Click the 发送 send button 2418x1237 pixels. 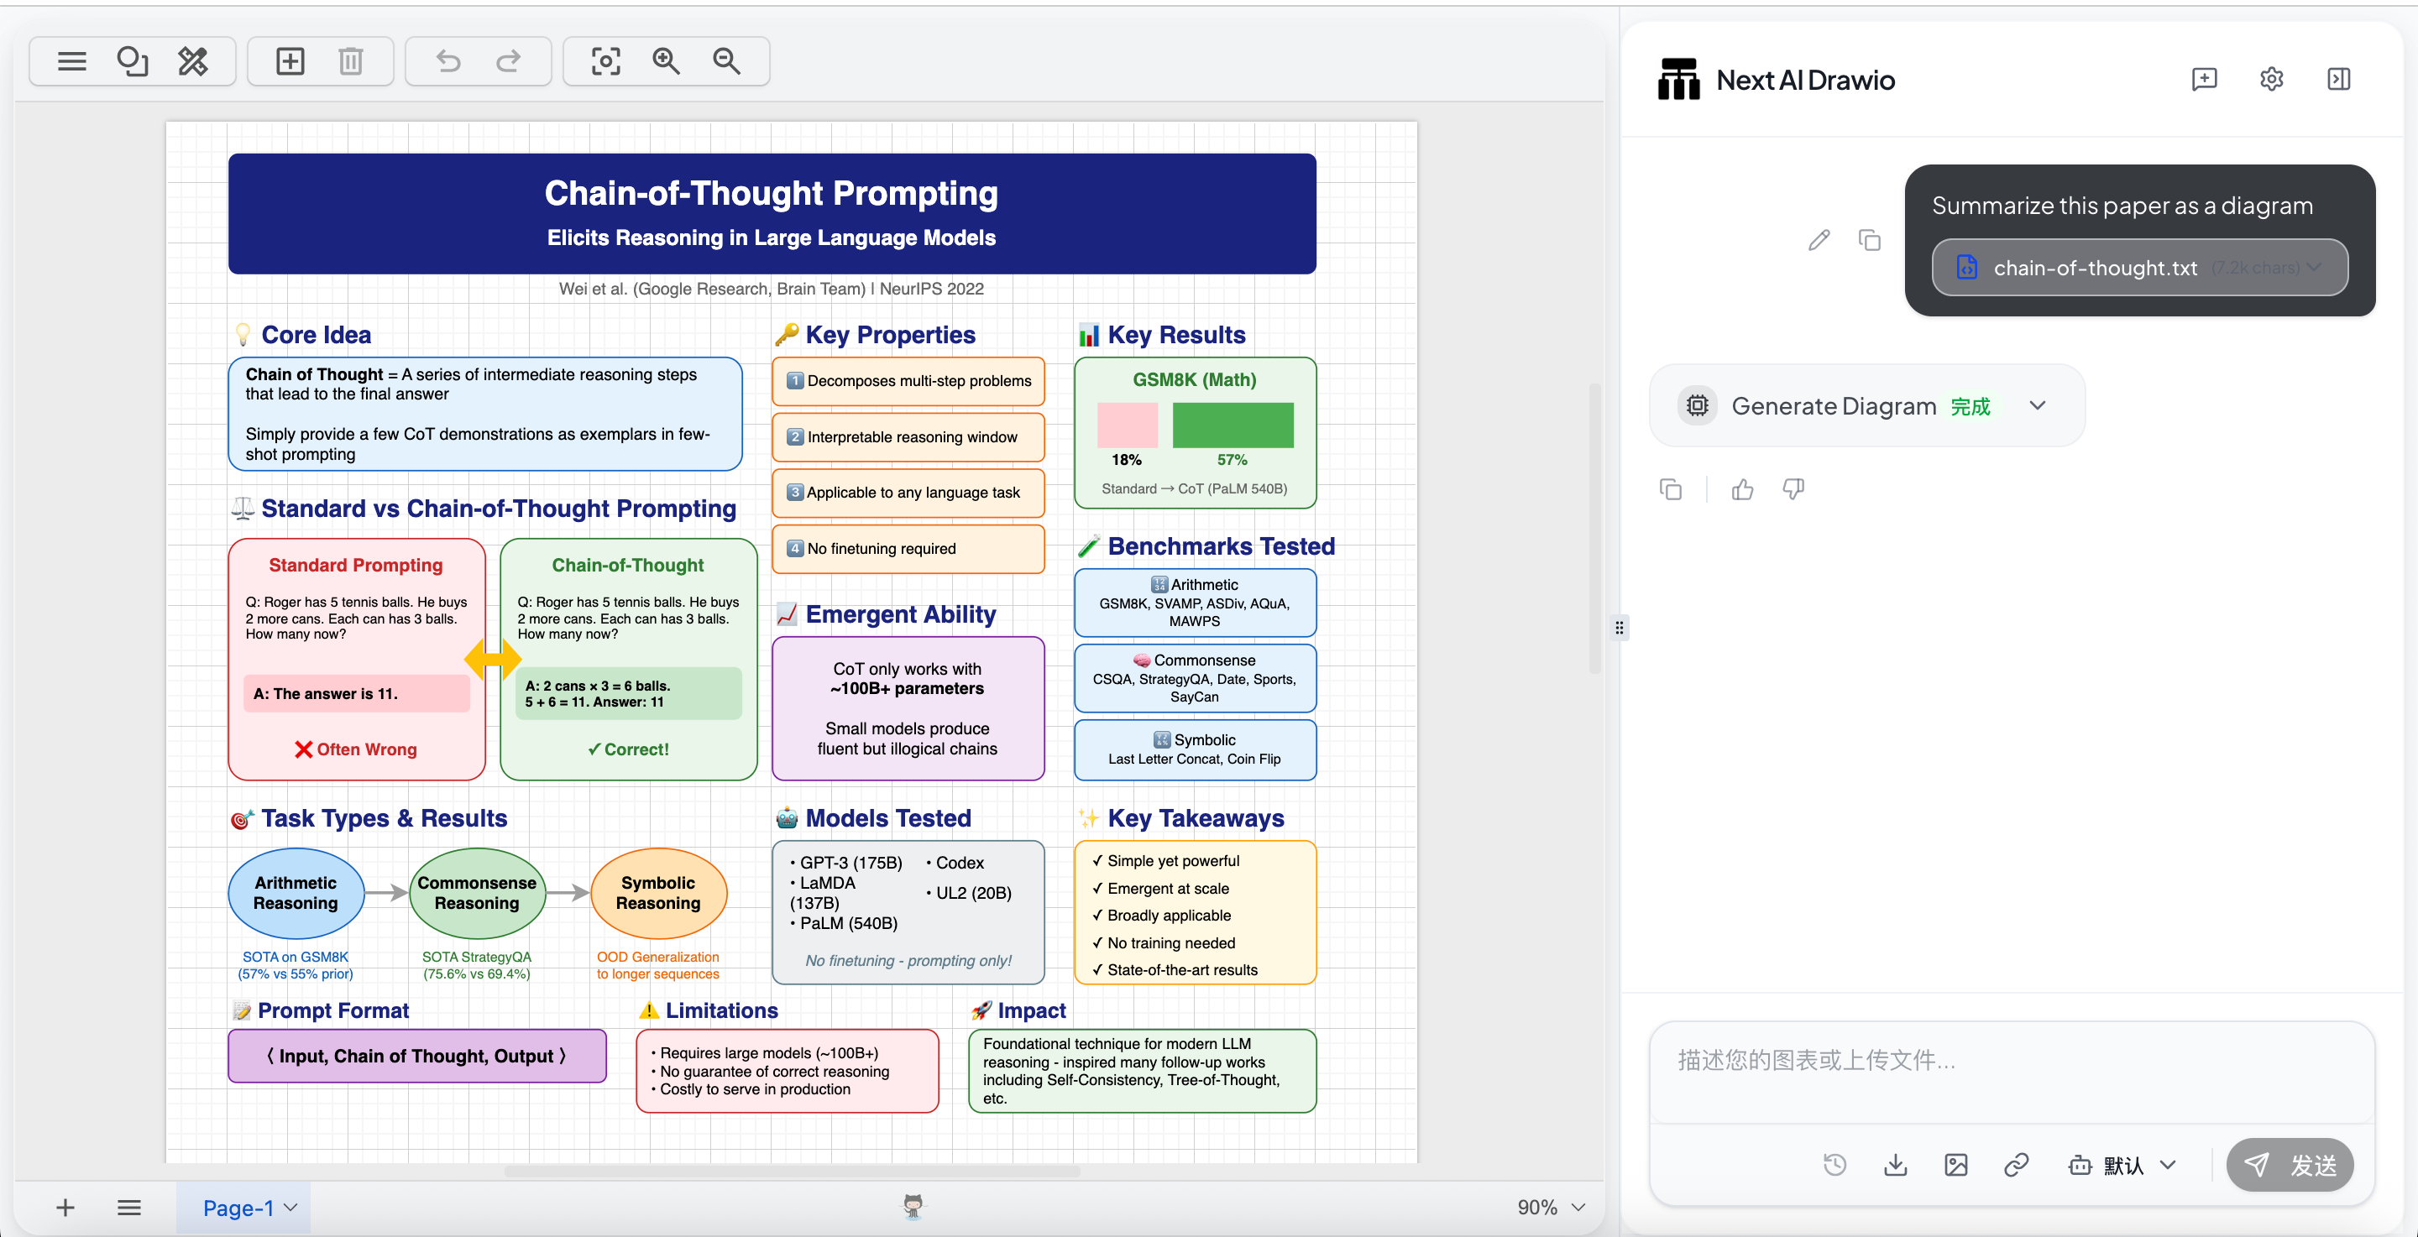coord(2290,1166)
